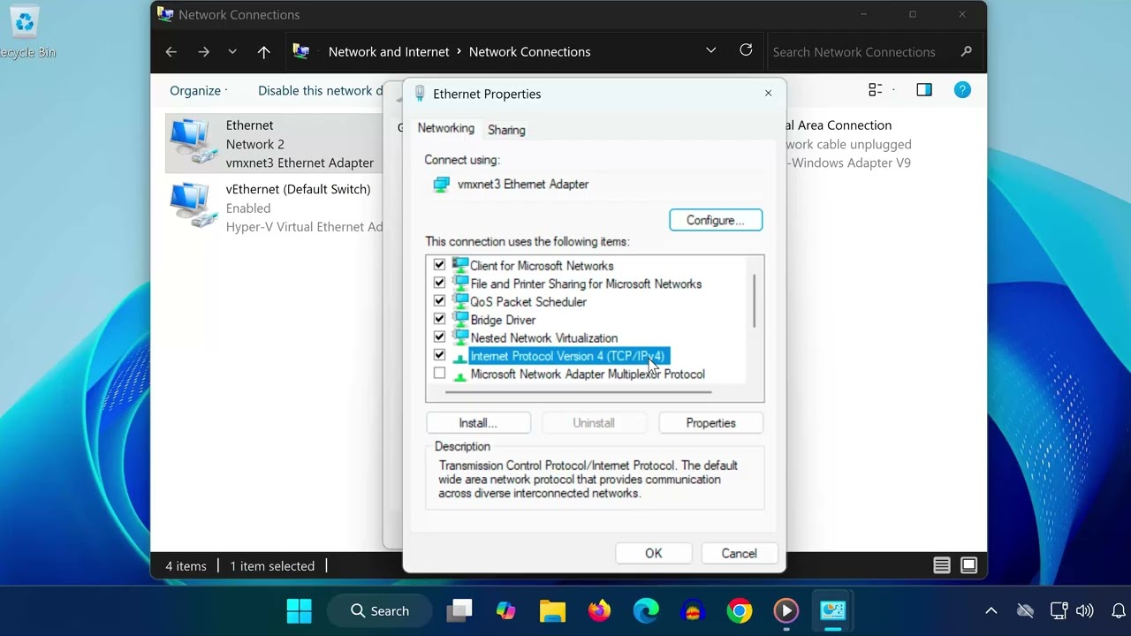Select QoS Packet Scheduler list item
Screen dimensions: 1131x636
tap(528, 302)
